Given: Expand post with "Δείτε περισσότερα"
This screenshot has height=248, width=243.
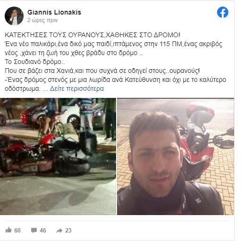Looking at the screenshot, I should 77,88.
